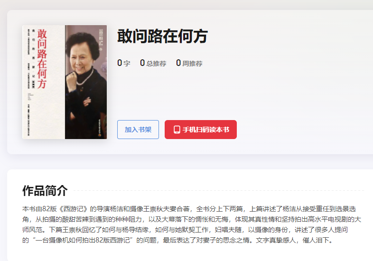Click the numeral 0 before 周推荐
This screenshot has height=261, width=373.
(x=178, y=63)
